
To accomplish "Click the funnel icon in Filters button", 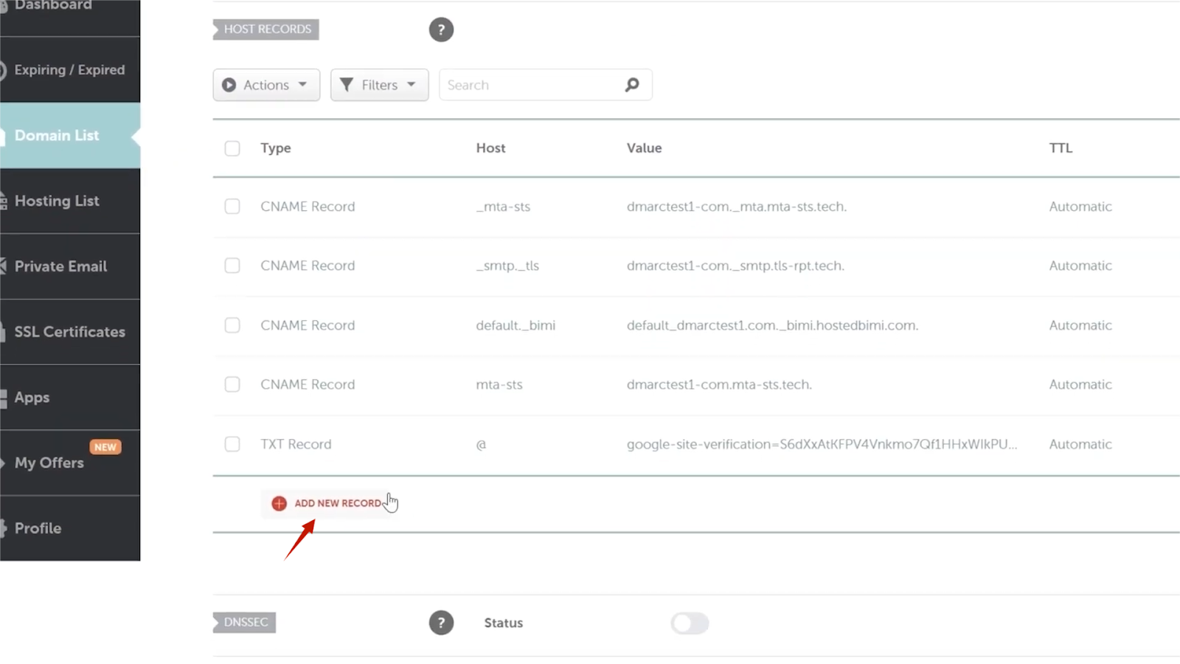I will [x=347, y=85].
